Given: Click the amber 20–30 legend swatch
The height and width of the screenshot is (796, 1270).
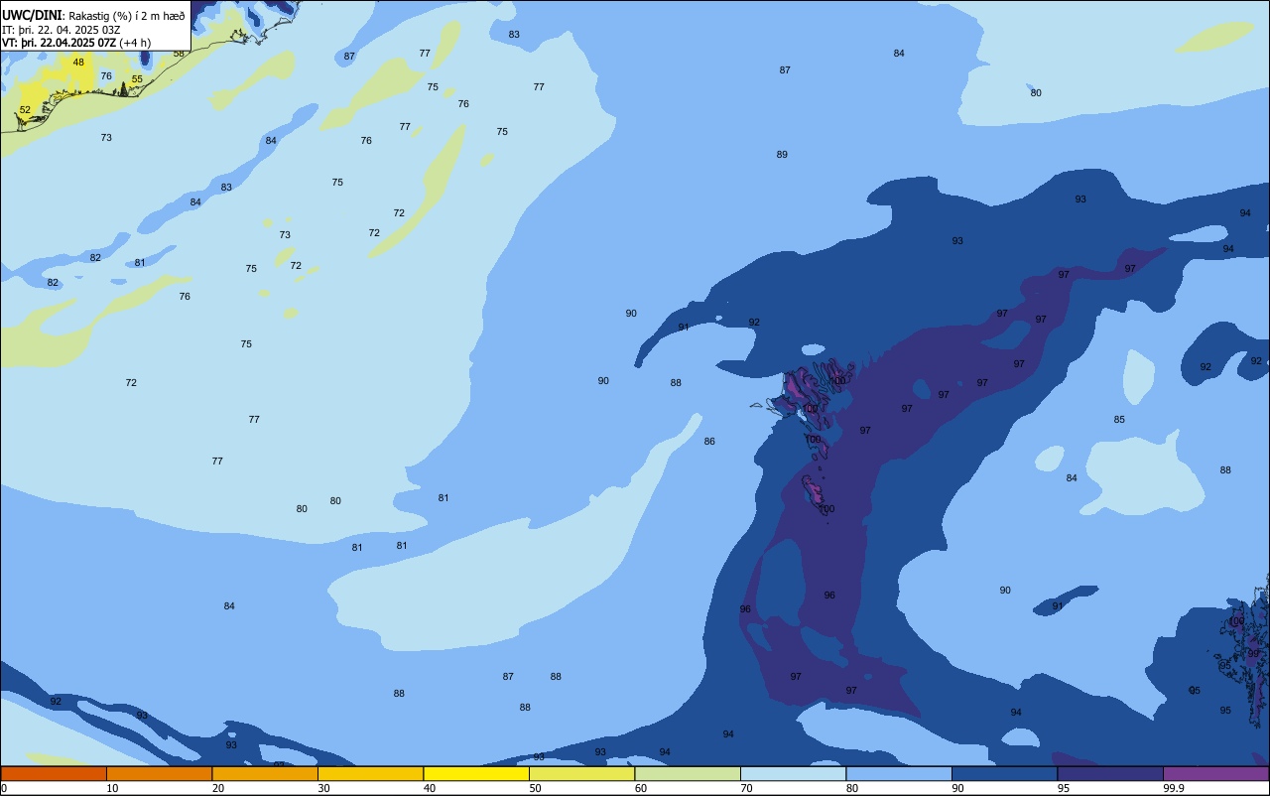Looking at the screenshot, I should coord(265,773).
